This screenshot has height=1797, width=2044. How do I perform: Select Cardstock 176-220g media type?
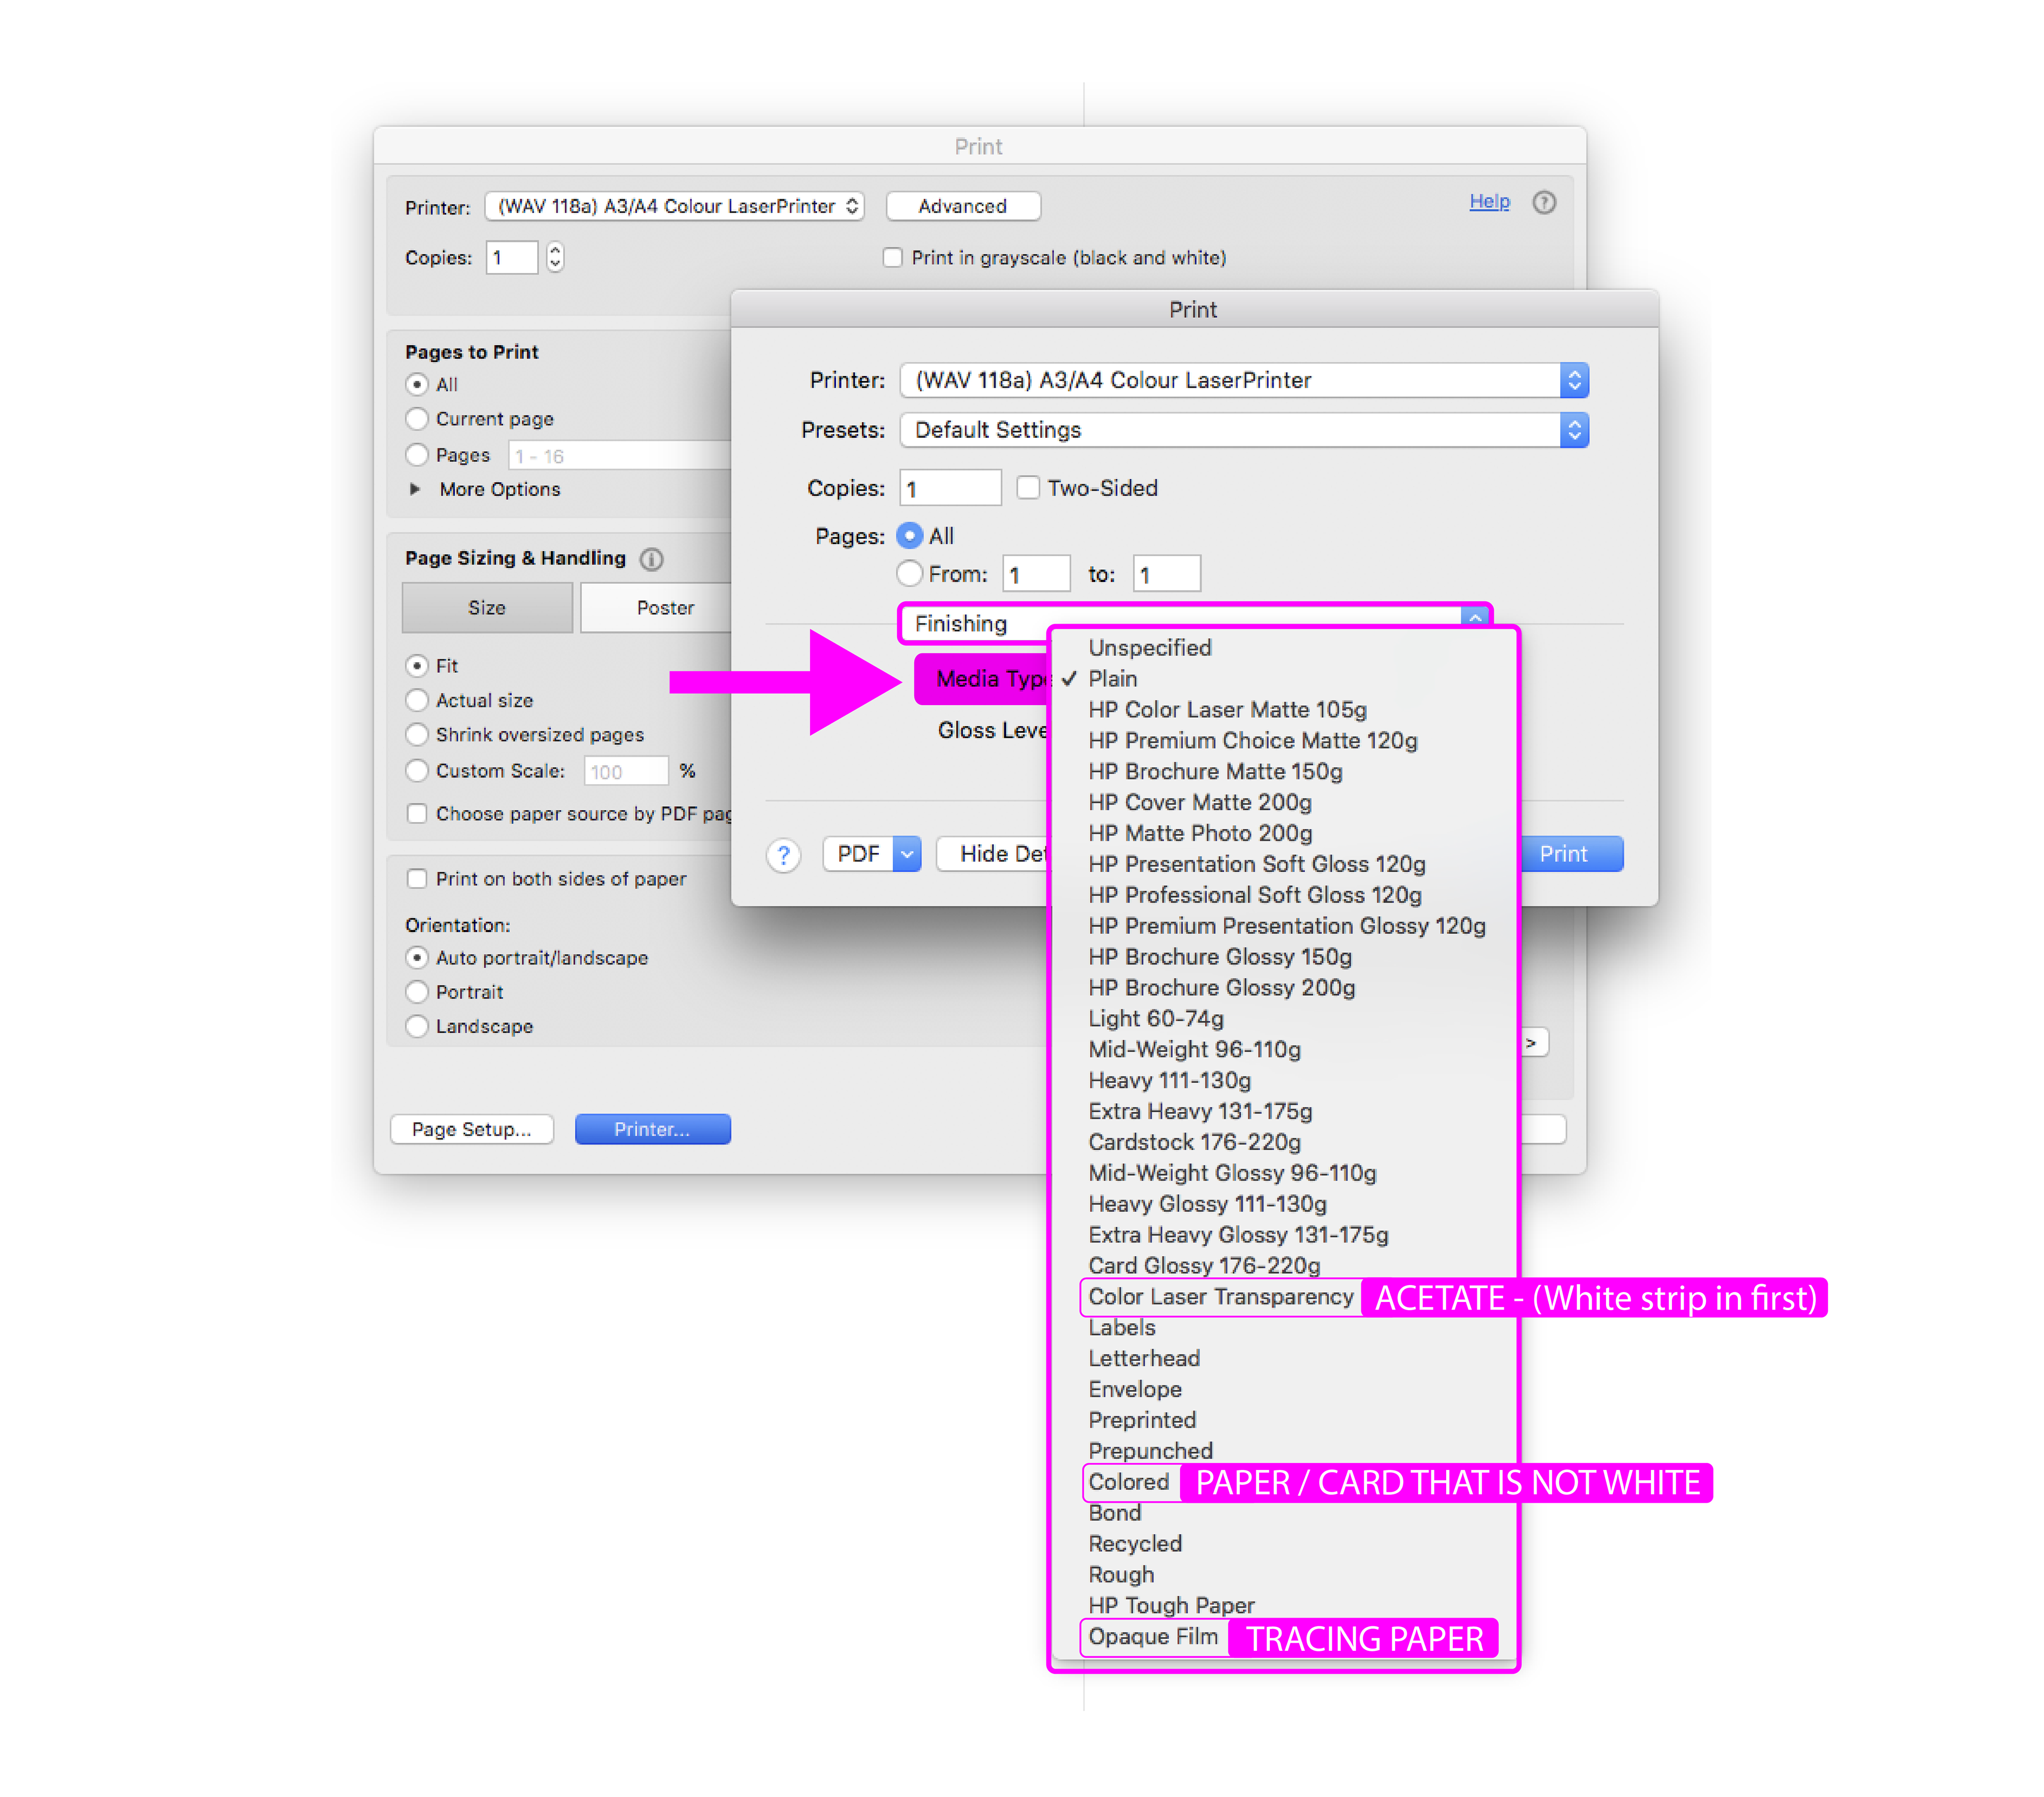[x=1194, y=1142]
